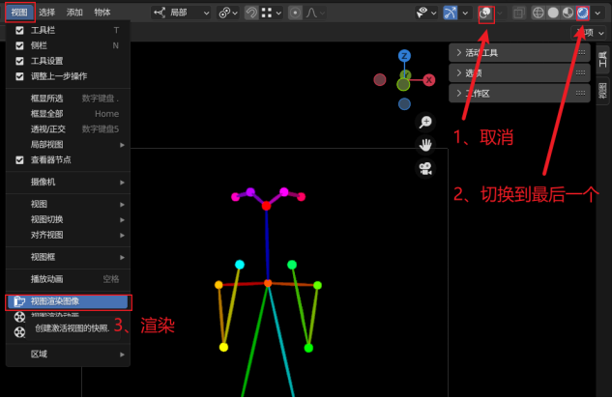This screenshot has width=612, height=398.
Task: Click the 活动工具 panel drag grip
Action: pos(582,52)
